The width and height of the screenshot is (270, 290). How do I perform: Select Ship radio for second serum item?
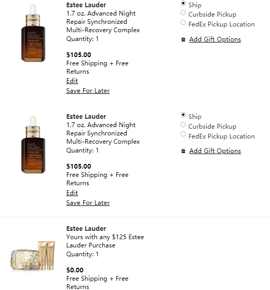click(183, 115)
